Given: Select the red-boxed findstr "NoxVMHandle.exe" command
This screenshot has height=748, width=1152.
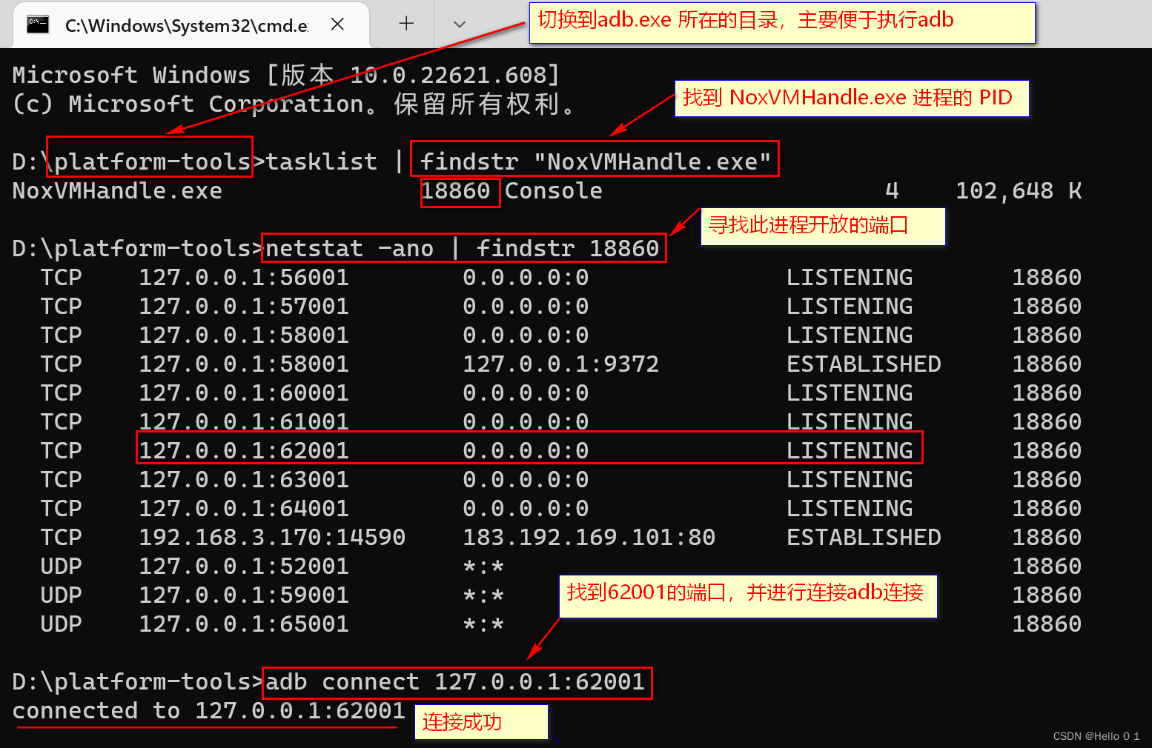Looking at the screenshot, I should pos(594,159).
